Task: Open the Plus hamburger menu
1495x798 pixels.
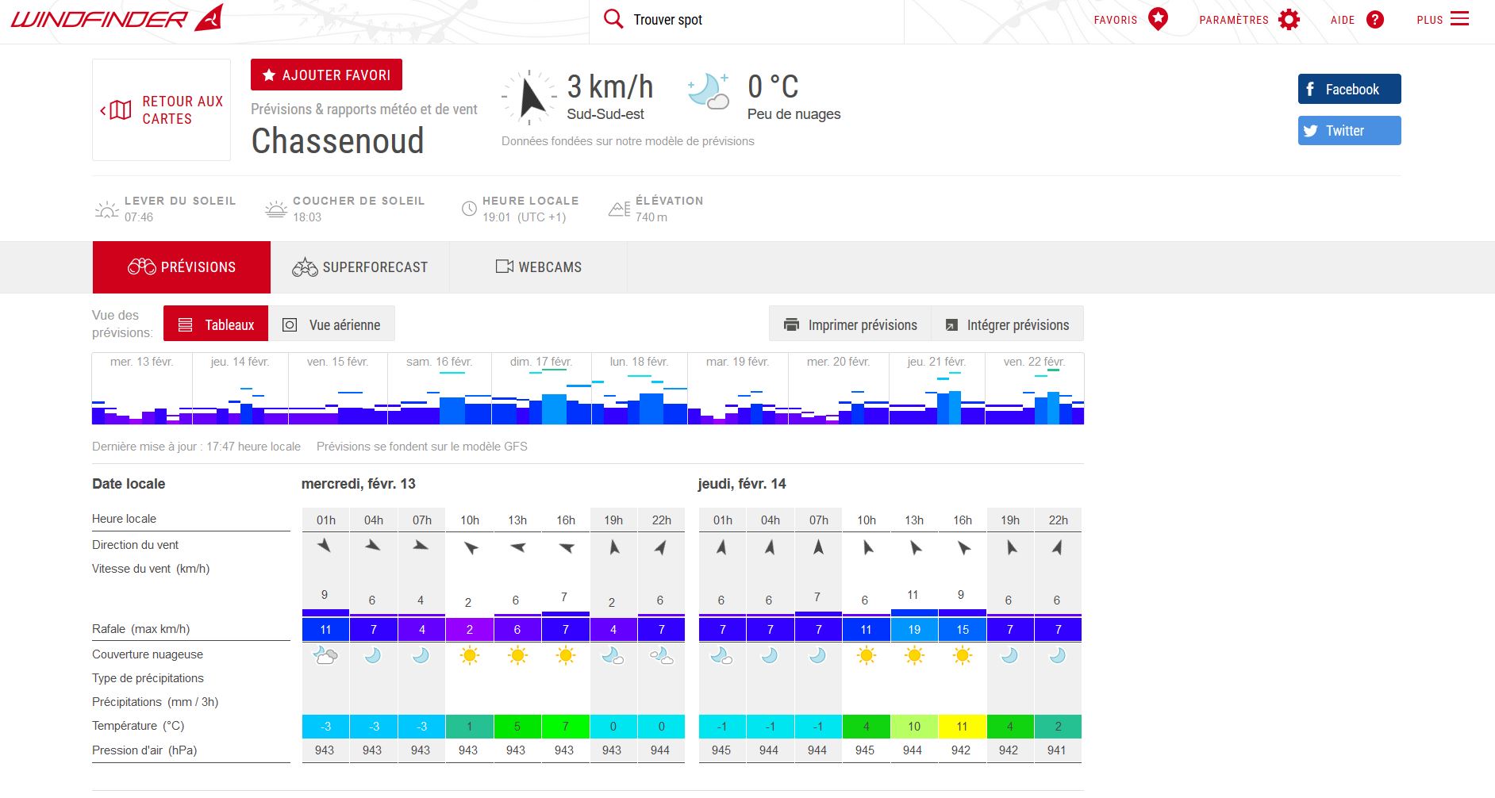Action: [1459, 19]
